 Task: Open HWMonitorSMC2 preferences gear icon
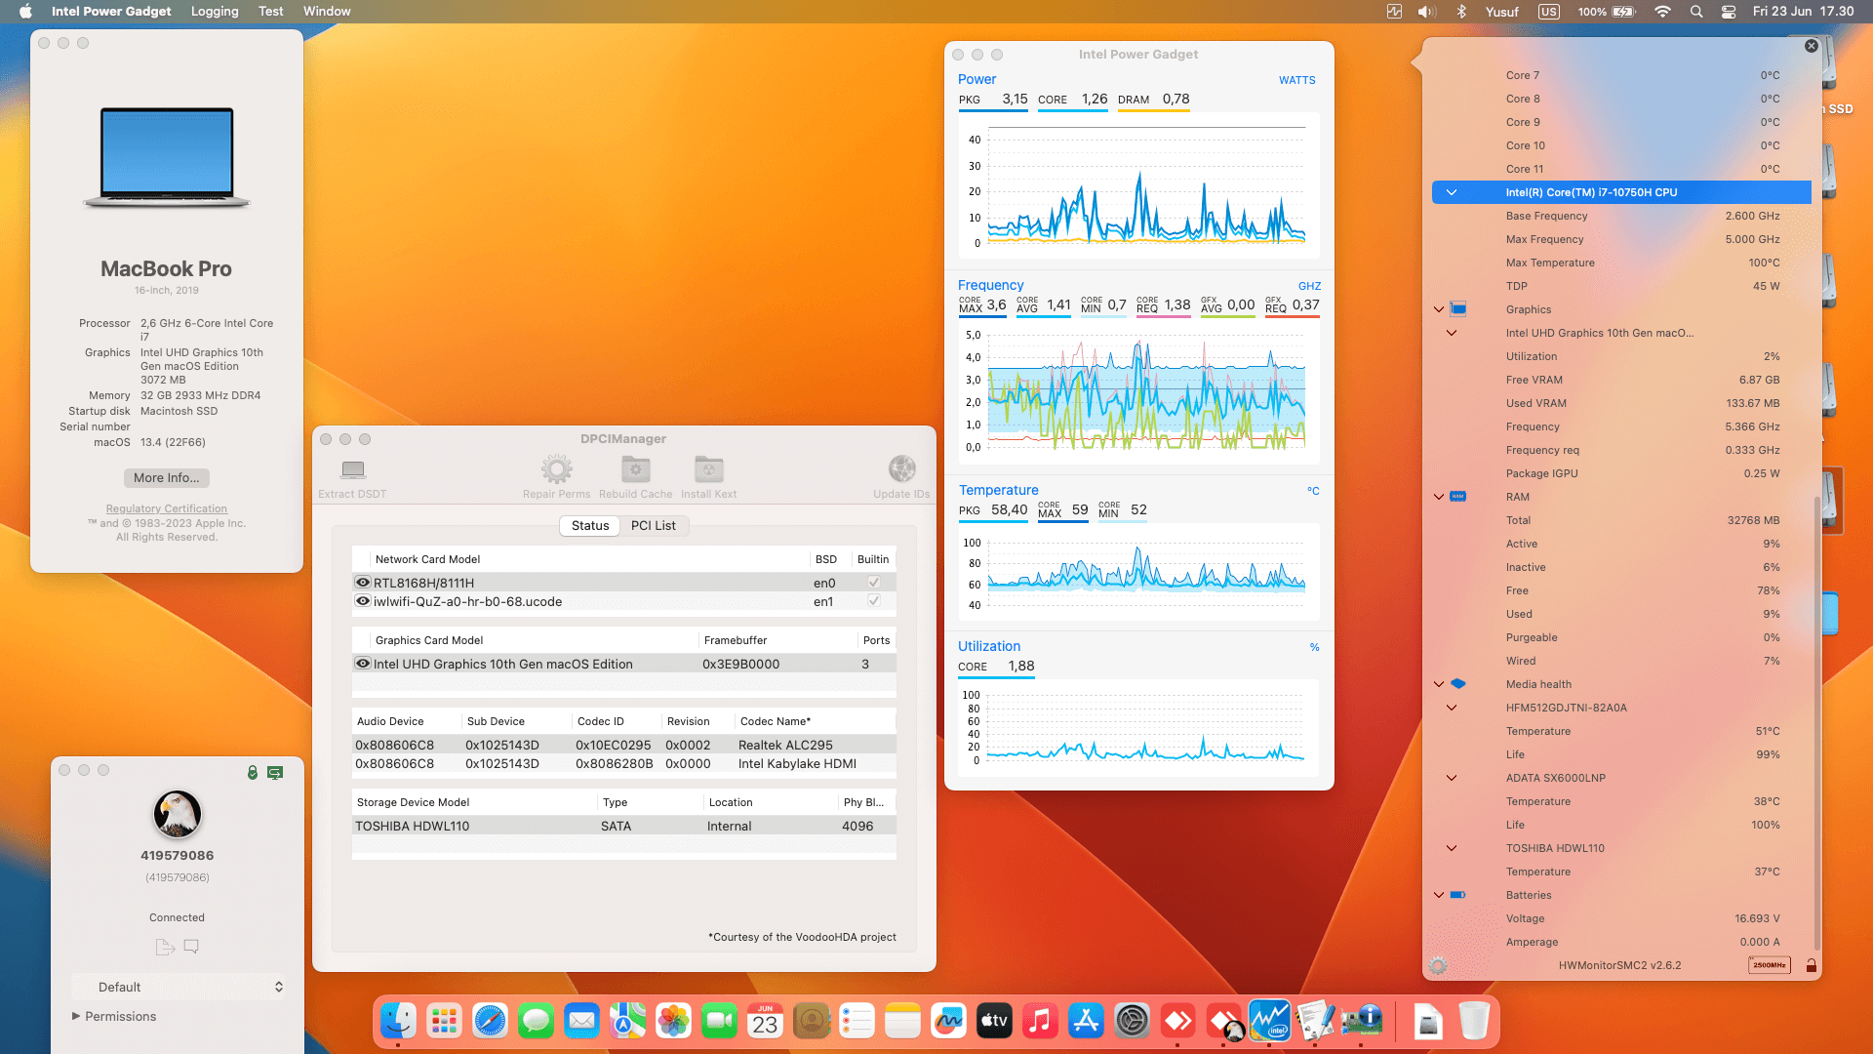[x=1438, y=965]
